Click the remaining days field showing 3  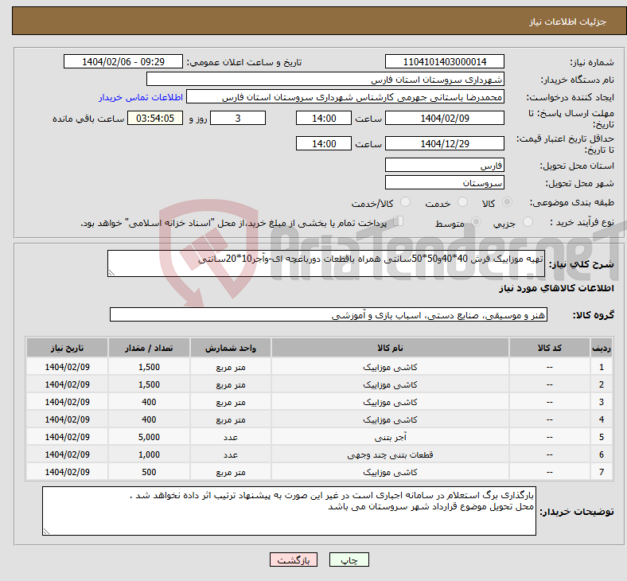coord(238,119)
